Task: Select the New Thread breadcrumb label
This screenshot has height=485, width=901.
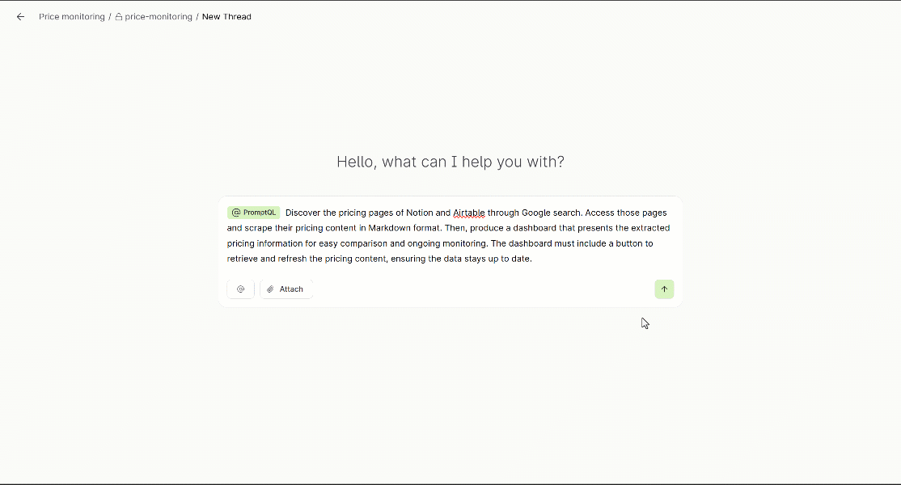Action: (x=226, y=17)
